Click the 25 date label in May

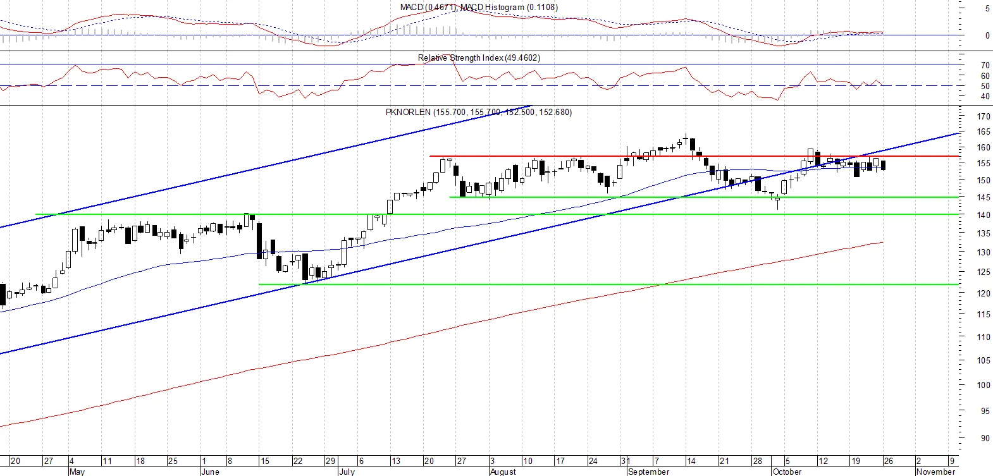(x=173, y=461)
